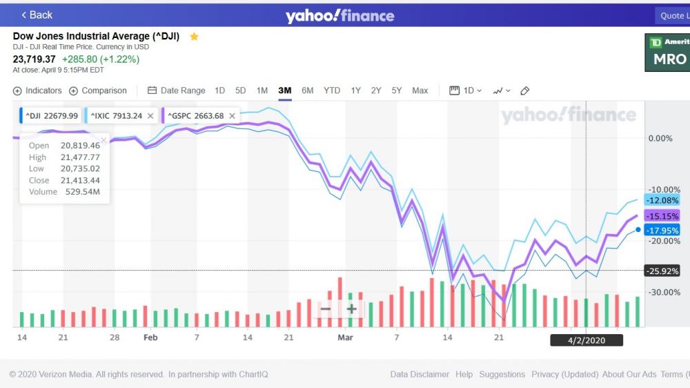Open the Data Disclaimer link
Image resolution: width=690 pixels, height=388 pixels.
pos(420,374)
